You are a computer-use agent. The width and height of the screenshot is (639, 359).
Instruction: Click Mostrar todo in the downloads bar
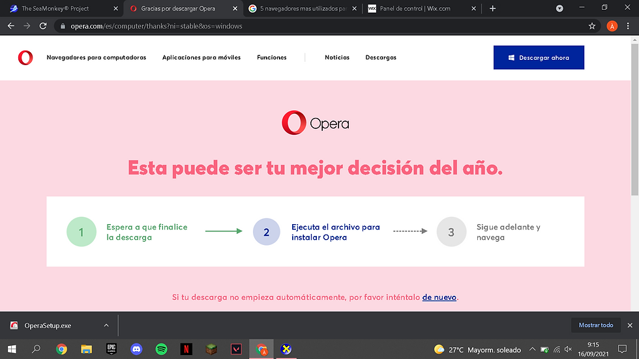[x=596, y=325]
